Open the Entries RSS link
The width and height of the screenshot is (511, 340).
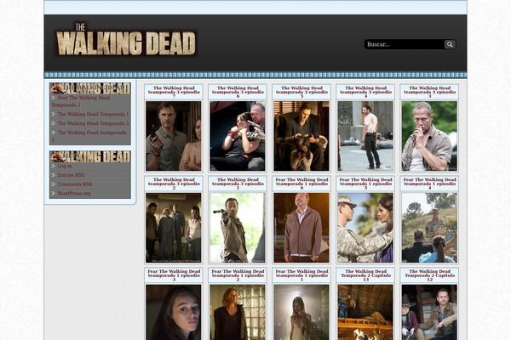point(71,175)
